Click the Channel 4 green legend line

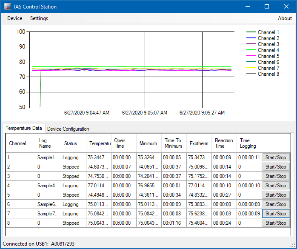tap(251, 50)
